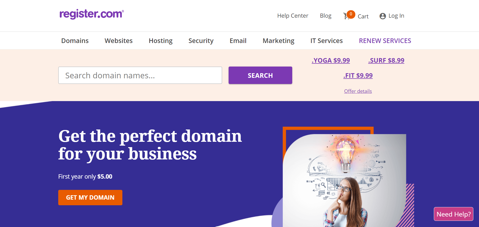Open the Need Help? chat widget
479x227 pixels.
pyautogui.click(x=454, y=214)
